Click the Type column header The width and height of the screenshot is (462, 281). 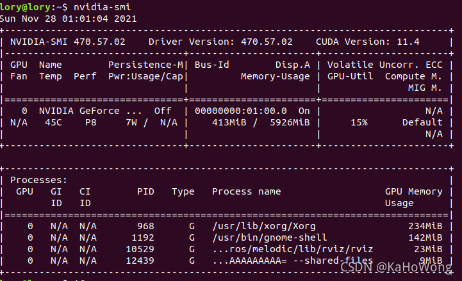[x=183, y=192]
